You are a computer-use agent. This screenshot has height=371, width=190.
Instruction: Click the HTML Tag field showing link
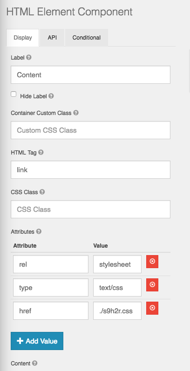click(x=90, y=169)
